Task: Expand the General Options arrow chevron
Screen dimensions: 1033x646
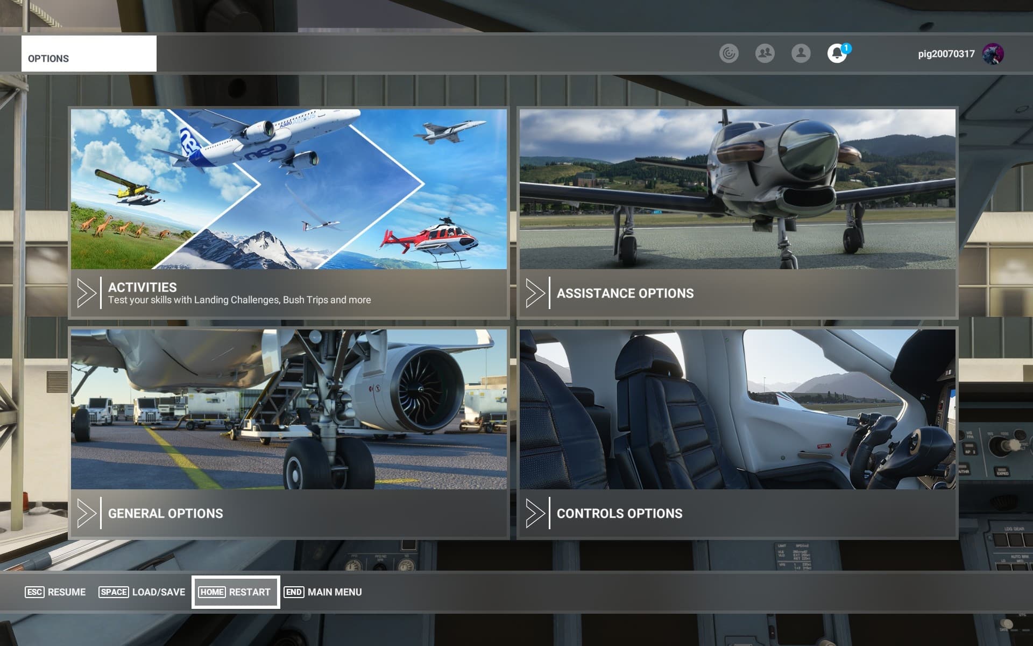Action: point(86,513)
